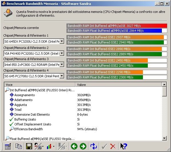This screenshot has width=171, height=152.
Task: Click orange Int Buffered iSSE2 2890 MB/s bar
Action: (117, 49)
